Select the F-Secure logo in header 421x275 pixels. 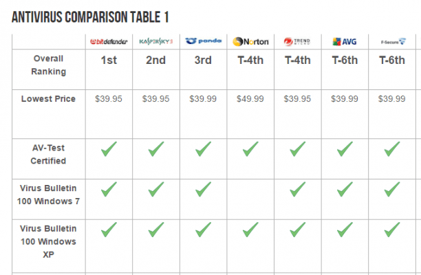coord(391,41)
